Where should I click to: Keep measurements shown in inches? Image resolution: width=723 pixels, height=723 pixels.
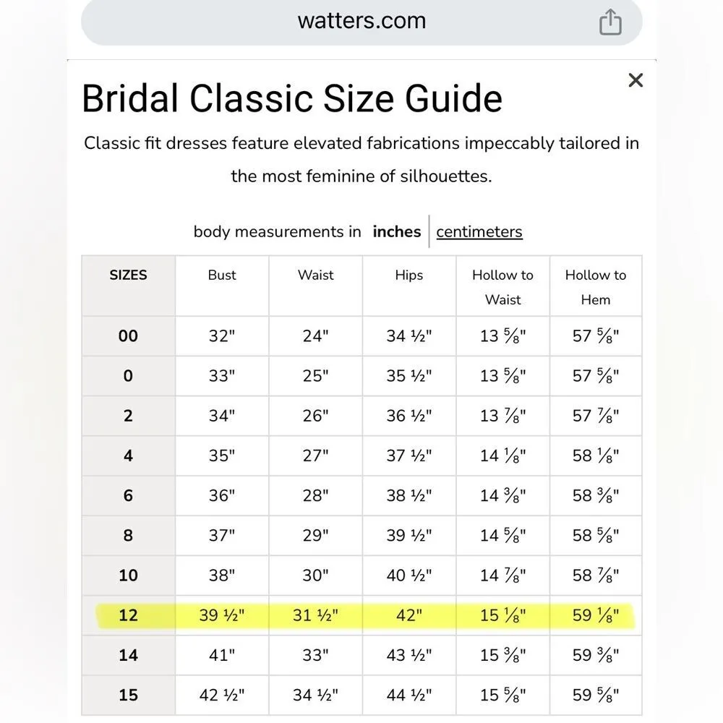click(x=396, y=231)
